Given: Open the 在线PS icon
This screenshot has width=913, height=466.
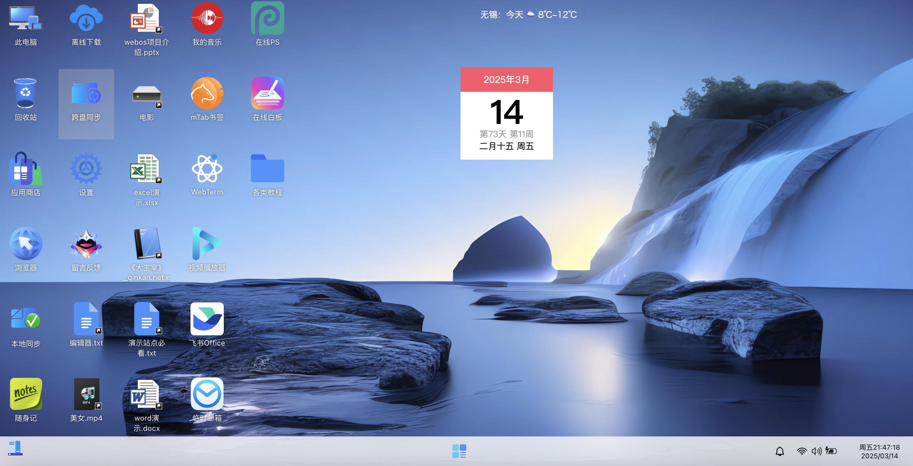Looking at the screenshot, I should coord(267,18).
